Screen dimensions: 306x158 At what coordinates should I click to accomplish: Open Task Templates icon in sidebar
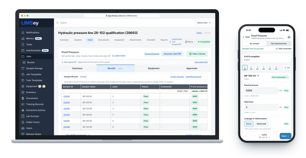pos(23,80)
